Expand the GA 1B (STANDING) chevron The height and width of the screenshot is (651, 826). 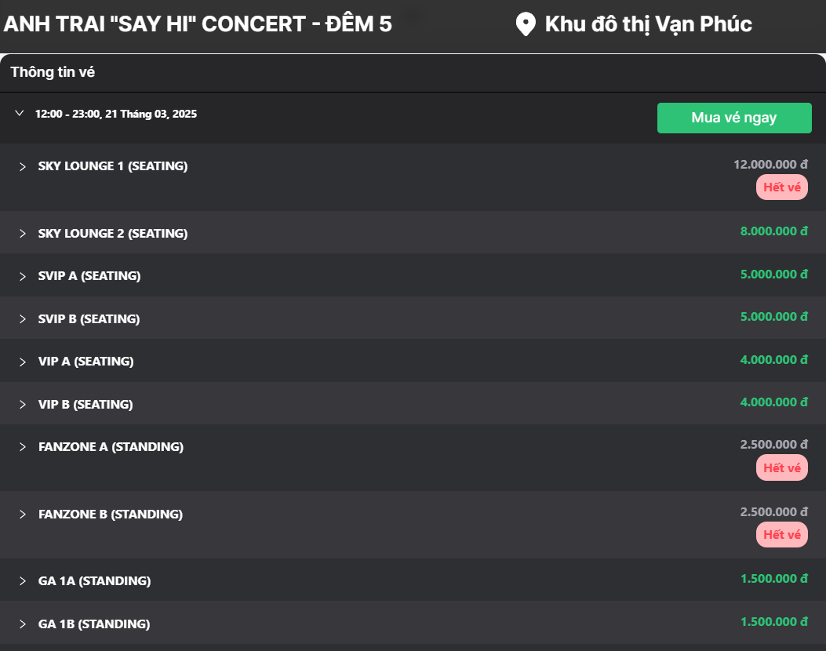pyautogui.click(x=23, y=624)
